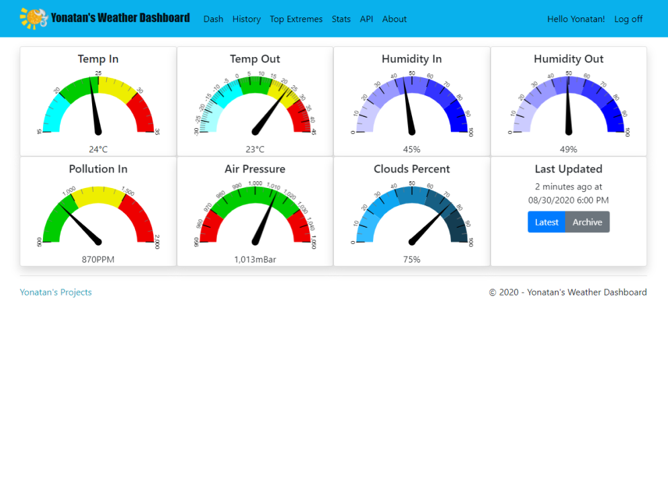Click the Pollution In gauge dial
The width and height of the screenshot is (668, 480).
point(98,214)
